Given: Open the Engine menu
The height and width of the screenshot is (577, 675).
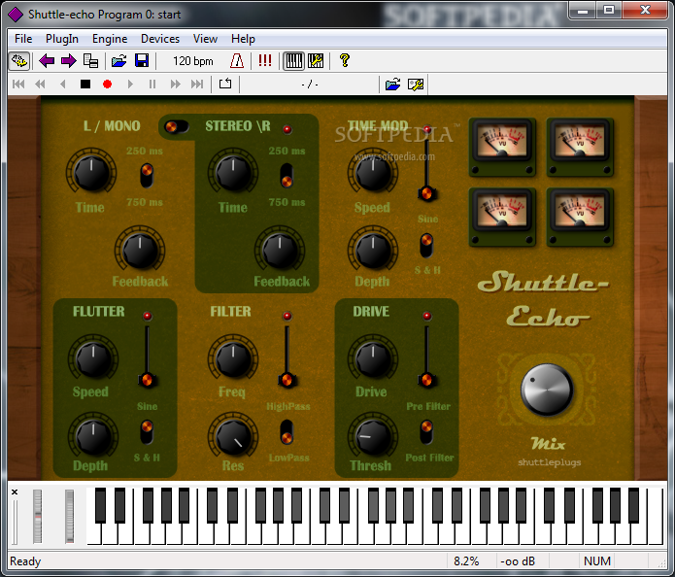Looking at the screenshot, I should 110,39.
